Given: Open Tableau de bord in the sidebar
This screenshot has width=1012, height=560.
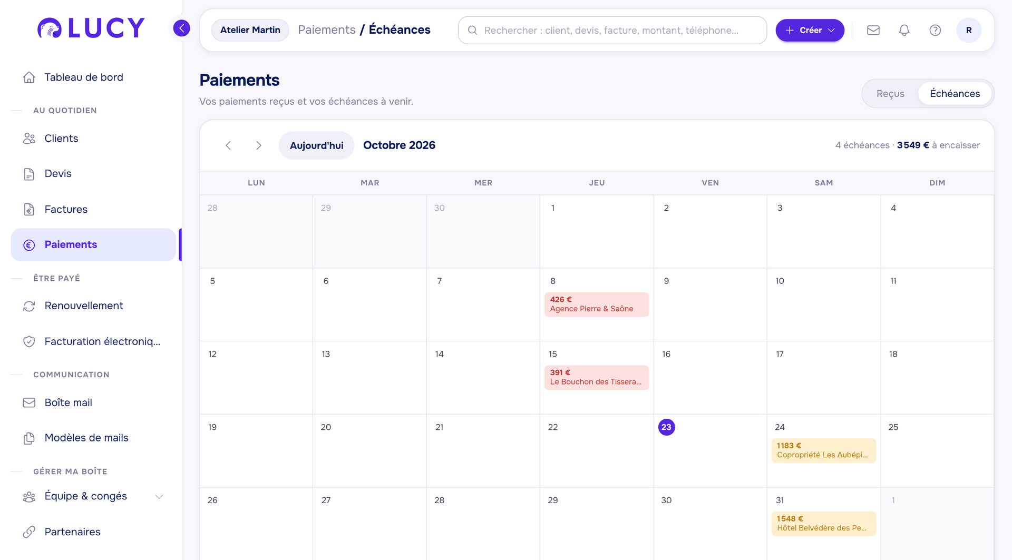Looking at the screenshot, I should coord(93,77).
